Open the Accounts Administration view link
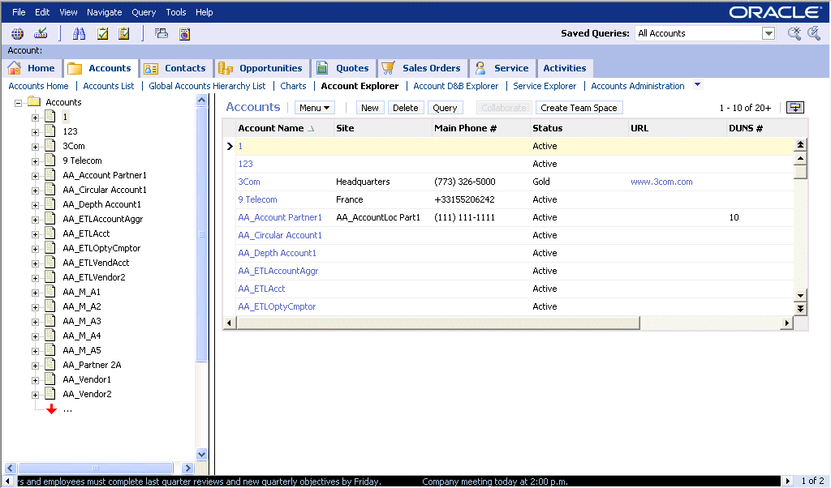This screenshot has height=488, width=831. pyautogui.click(x=638, y=86)
